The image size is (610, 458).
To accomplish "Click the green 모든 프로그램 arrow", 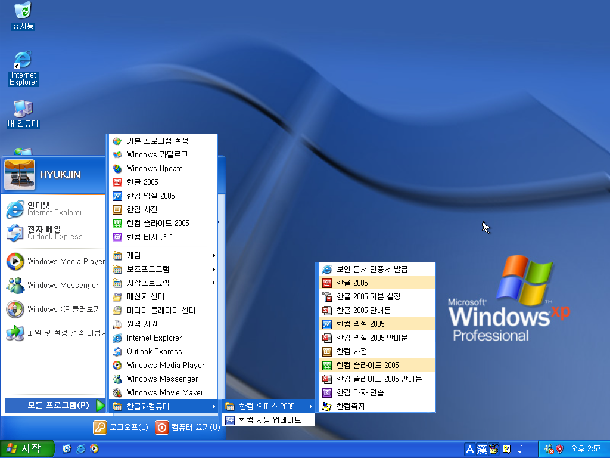I will coord(100,406).
